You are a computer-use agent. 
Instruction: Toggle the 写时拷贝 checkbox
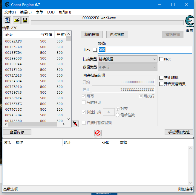click(84, 102)
